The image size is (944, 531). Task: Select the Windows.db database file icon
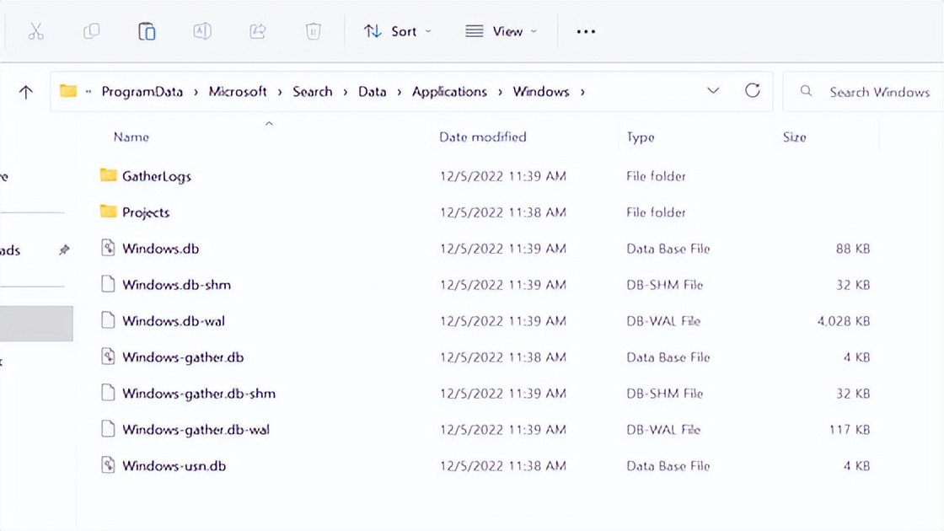(x=108, y=248)
